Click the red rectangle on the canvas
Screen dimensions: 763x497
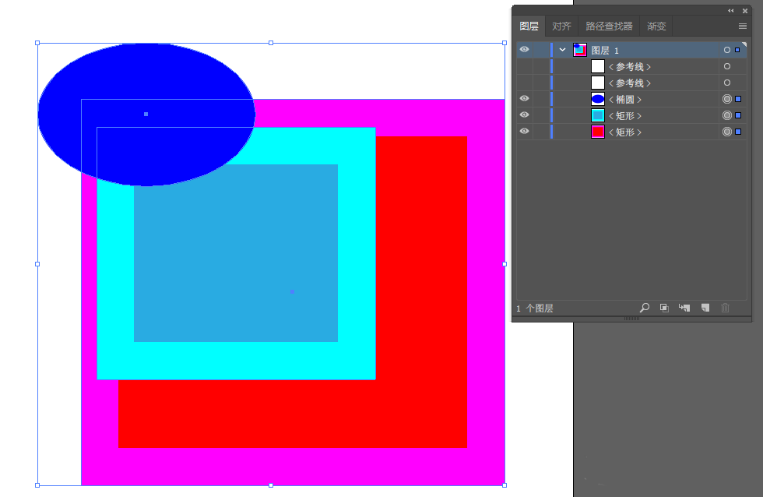(x=421, y=292)
